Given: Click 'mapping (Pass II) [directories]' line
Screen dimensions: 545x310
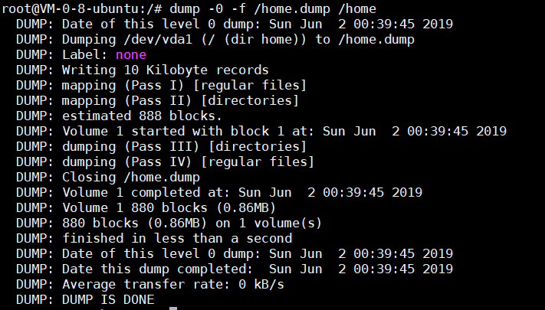Looking at the screenshot, I should tap(158, 100).
